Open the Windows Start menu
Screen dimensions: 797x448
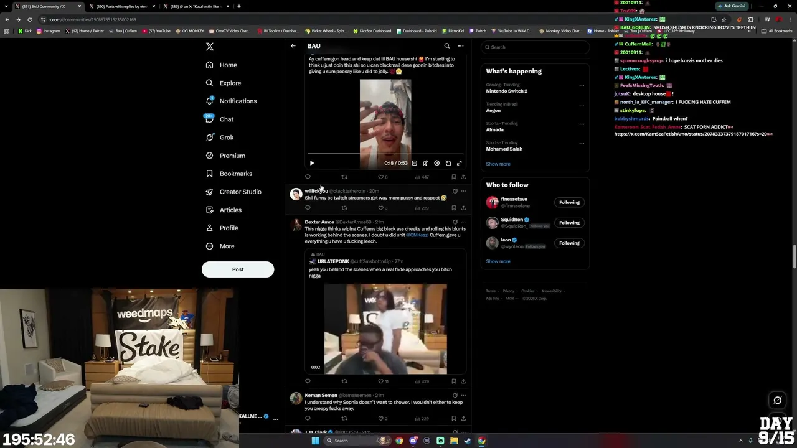tap(315, 441)
